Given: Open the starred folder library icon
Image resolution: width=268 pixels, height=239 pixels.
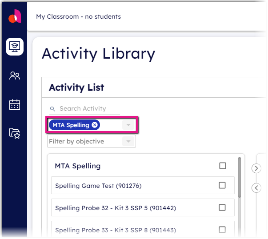Looking at the screenshot, I should (x=15, y=133).
